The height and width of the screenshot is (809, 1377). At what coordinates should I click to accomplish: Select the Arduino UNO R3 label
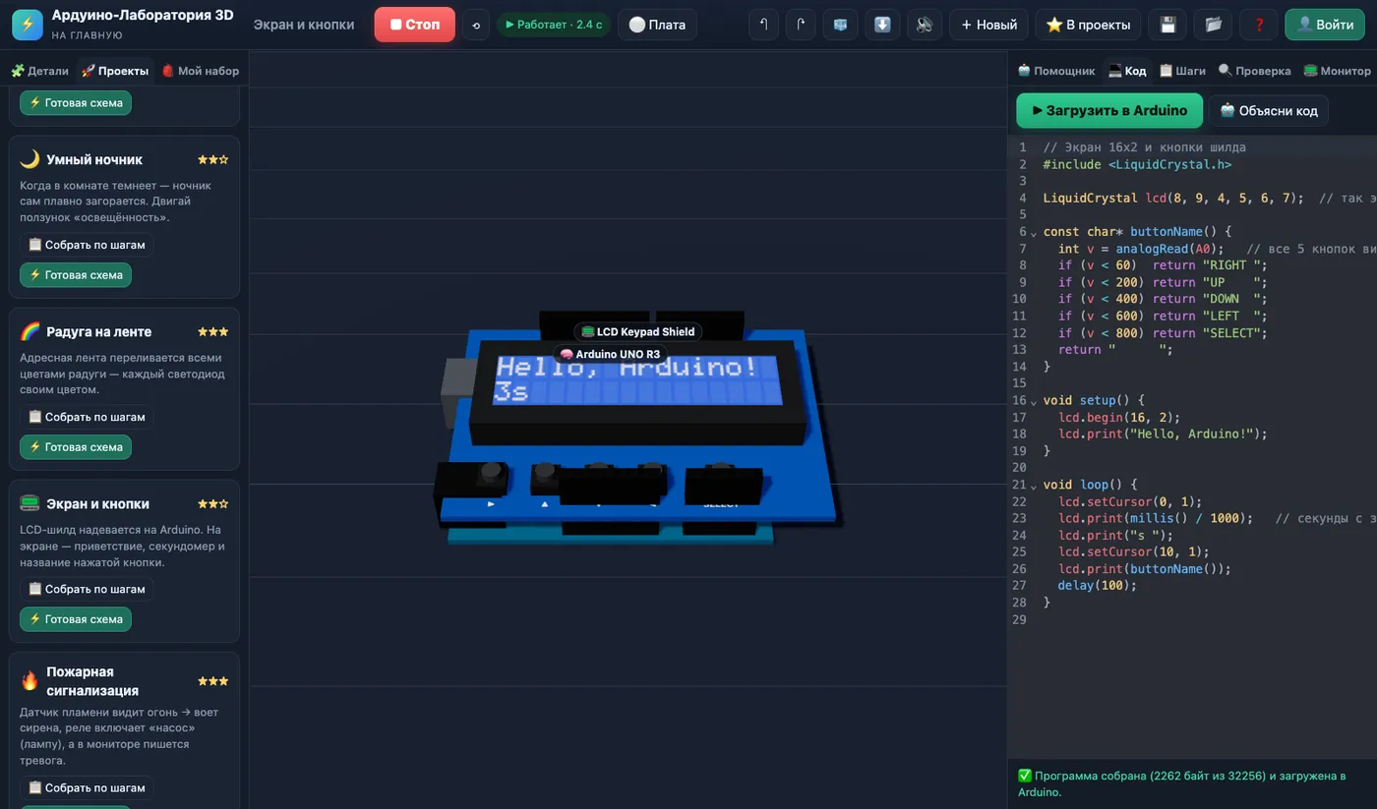610,354
